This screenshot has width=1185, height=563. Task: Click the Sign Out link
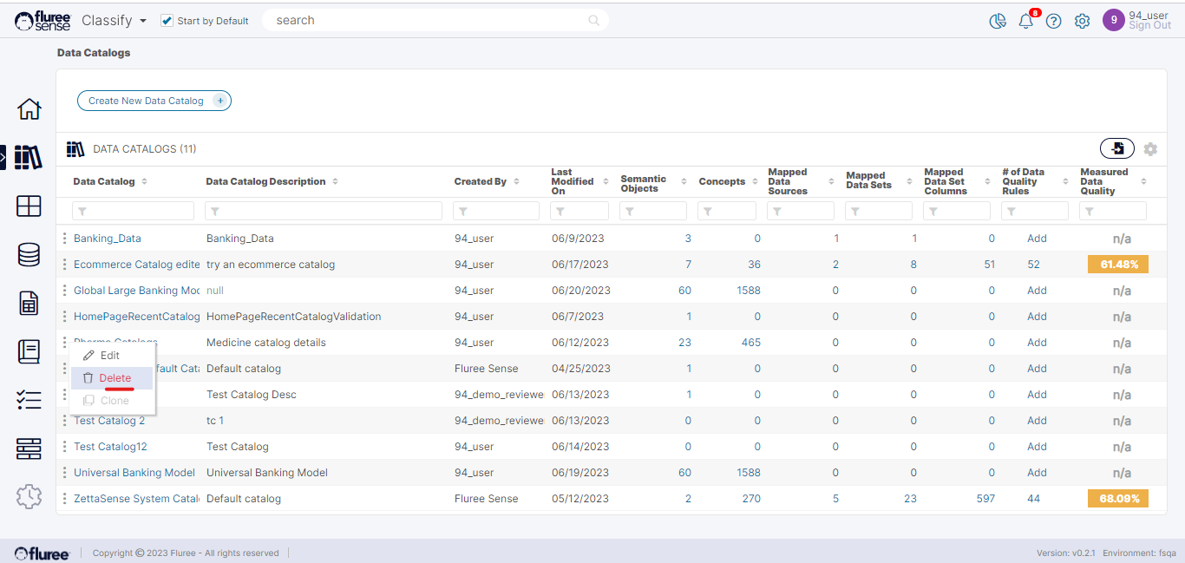pos(1149,26)
